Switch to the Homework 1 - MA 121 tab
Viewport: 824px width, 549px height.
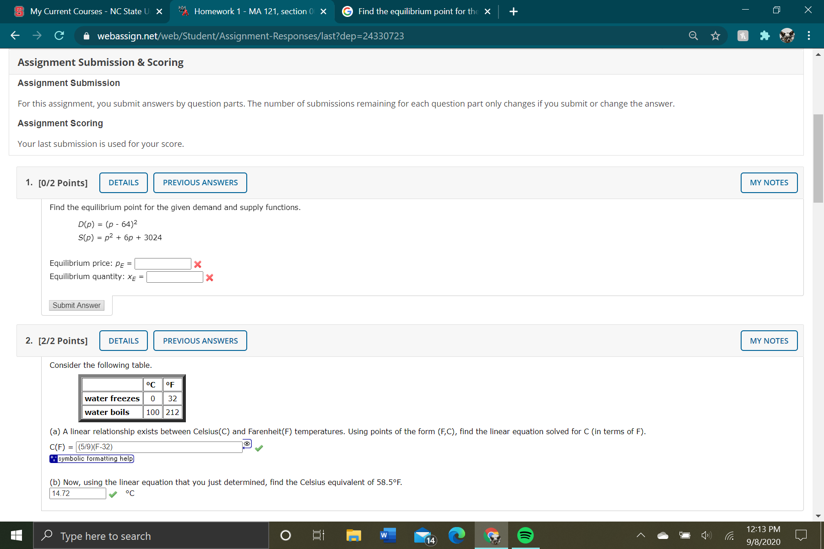pos(249,11)
